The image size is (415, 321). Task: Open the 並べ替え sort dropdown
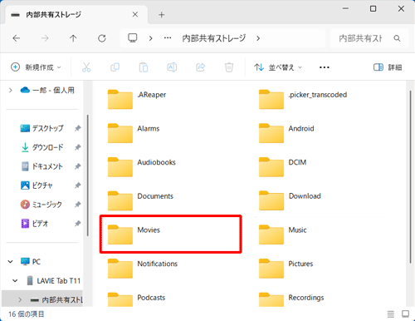click(x=278, y=67)
